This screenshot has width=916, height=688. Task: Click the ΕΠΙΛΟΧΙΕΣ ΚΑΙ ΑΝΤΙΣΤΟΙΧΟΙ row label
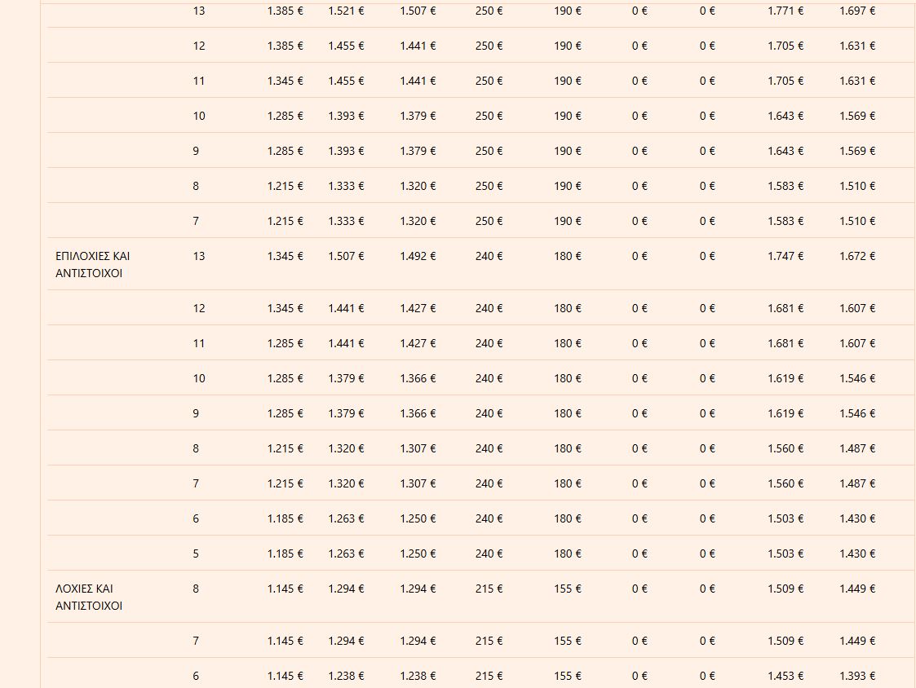coord(92,265)
